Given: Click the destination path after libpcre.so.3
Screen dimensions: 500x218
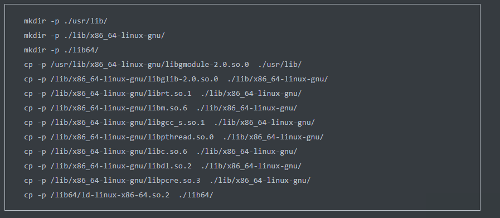Looking at the screenshot, I should tap(260, 181).
